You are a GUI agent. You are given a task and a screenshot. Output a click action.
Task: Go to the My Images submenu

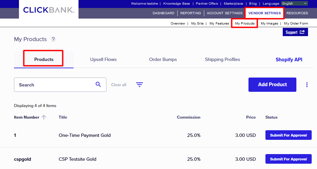(x=269, y=24)
